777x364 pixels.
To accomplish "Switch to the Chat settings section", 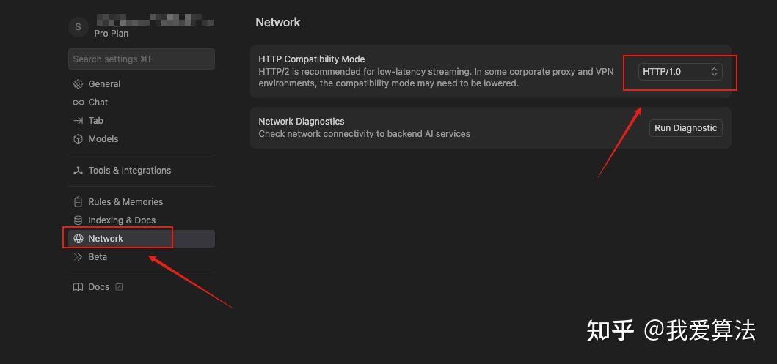I will 98,103.
